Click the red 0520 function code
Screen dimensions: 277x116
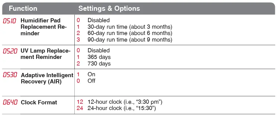click(10, 51)
